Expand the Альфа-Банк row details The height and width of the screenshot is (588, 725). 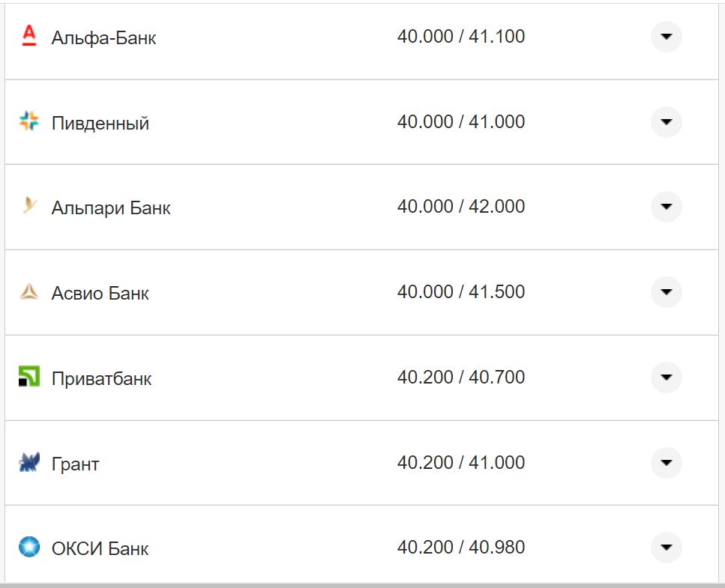(666, 36)
